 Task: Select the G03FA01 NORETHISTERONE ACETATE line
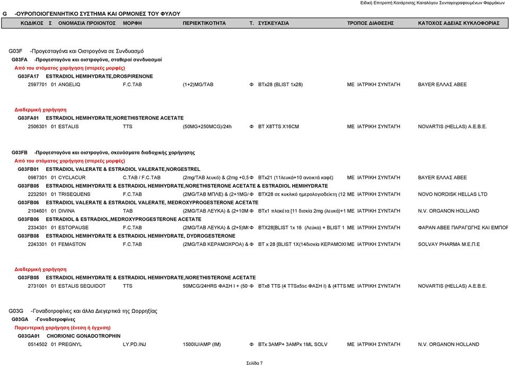100,118
